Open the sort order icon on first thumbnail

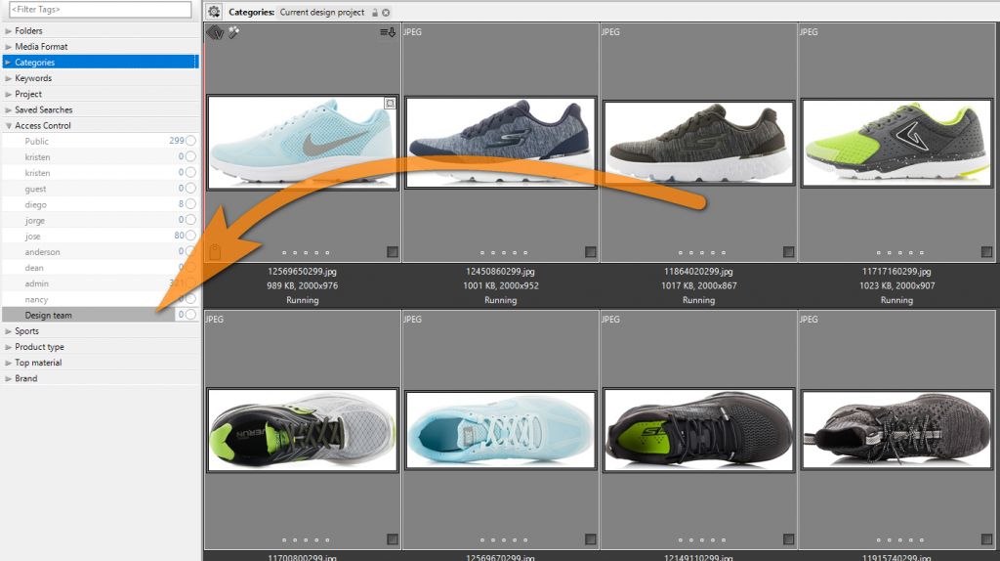pos(388,32)
